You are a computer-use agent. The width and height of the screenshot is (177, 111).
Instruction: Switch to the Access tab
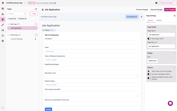159,20
